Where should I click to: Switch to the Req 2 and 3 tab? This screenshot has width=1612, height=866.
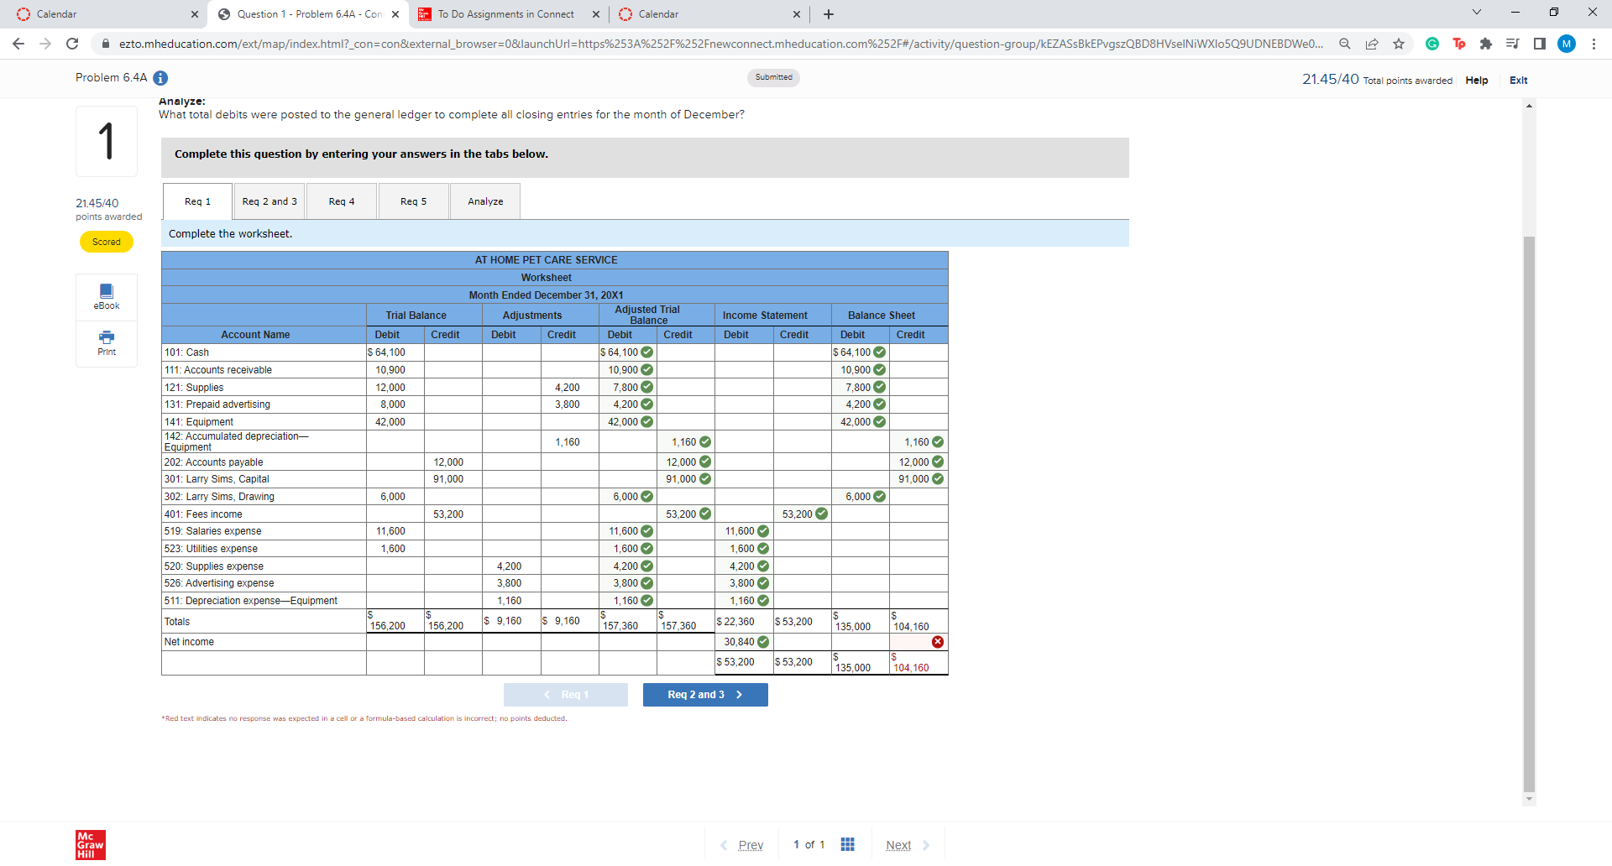[x=270, y=201]
